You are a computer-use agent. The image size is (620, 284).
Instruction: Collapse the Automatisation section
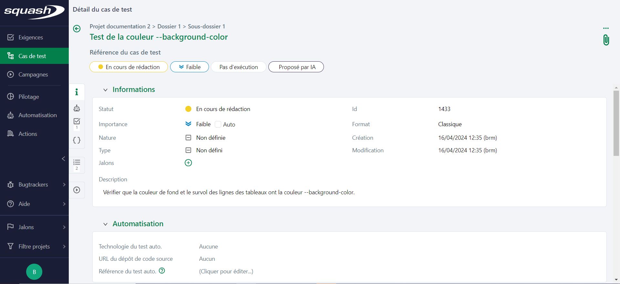pos(105,224)
